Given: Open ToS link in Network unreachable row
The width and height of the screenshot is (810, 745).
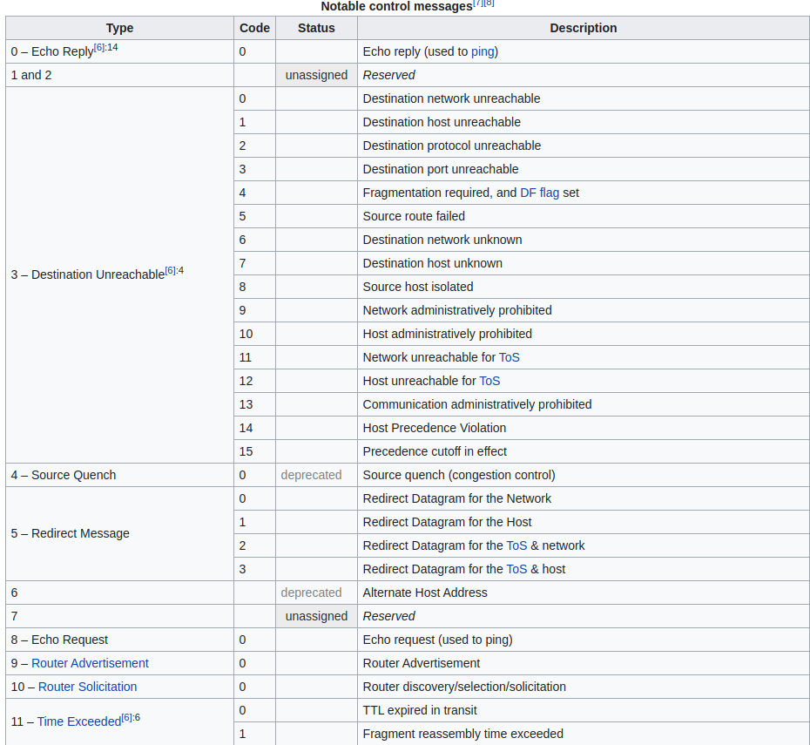Looking at the screenshot, I should 509,357.
